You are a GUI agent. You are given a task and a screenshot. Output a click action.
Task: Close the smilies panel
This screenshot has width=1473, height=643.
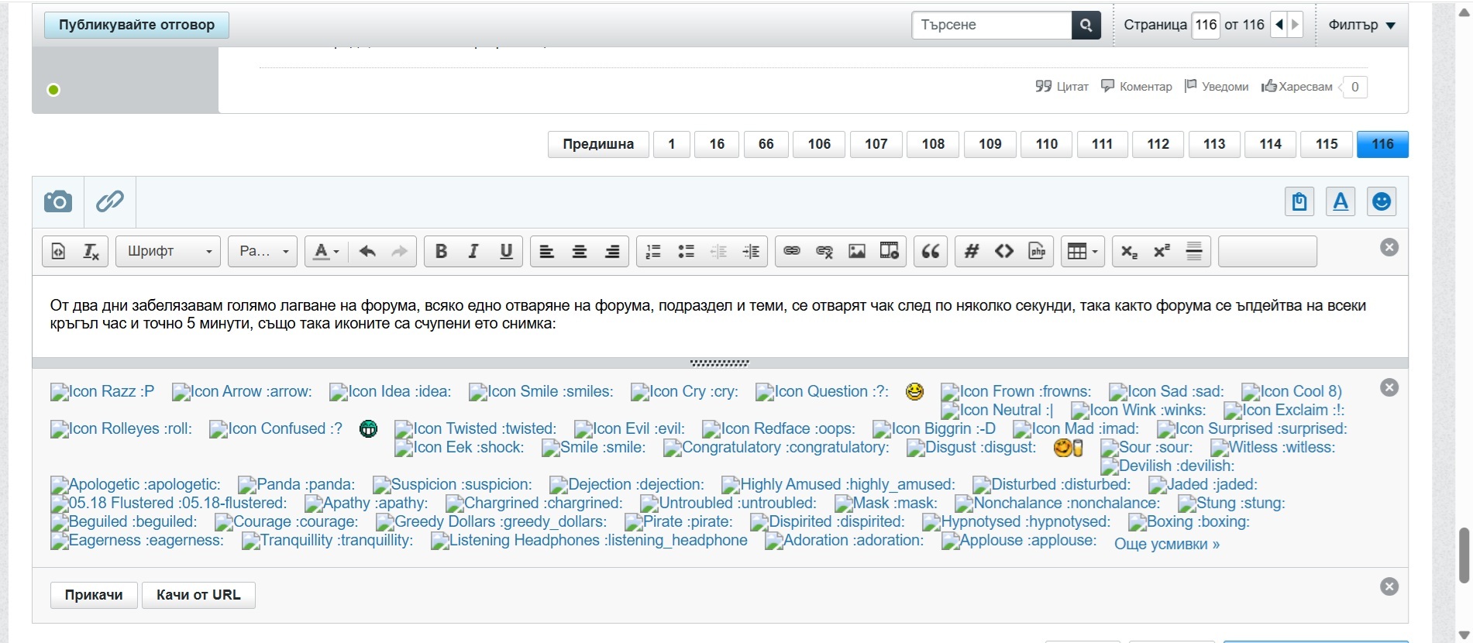[x=1389, y=387]
